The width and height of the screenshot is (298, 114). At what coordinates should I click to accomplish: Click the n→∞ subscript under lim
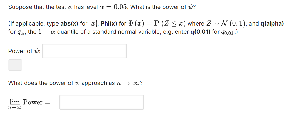[x=15, y=108]
